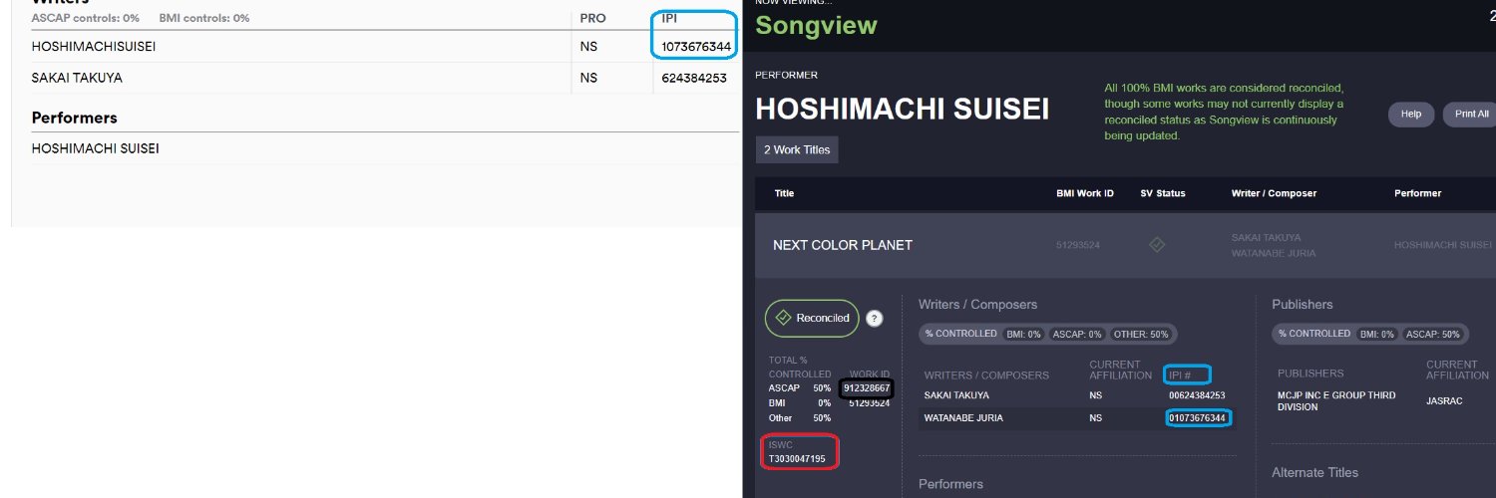Image resolution: width=1496 pixels, height=498 pixels.
Task: Click performer HOSHIMACHI SUISEI in ASCAP panel
Action: [96, 148]
